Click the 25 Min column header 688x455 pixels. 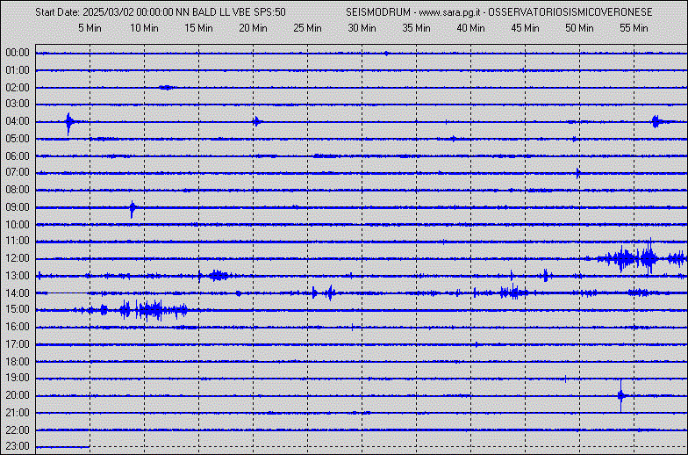pos(307,28)
